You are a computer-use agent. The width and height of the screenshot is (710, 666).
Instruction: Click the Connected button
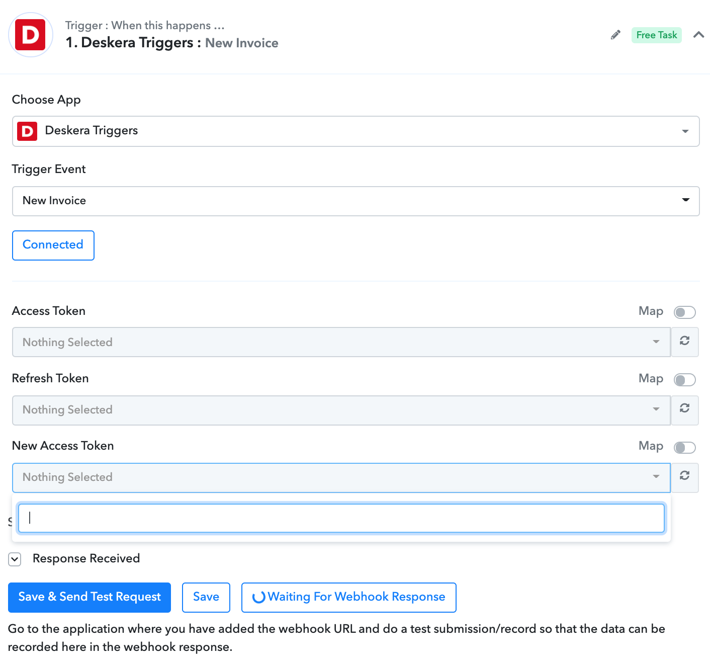[53, 245]
